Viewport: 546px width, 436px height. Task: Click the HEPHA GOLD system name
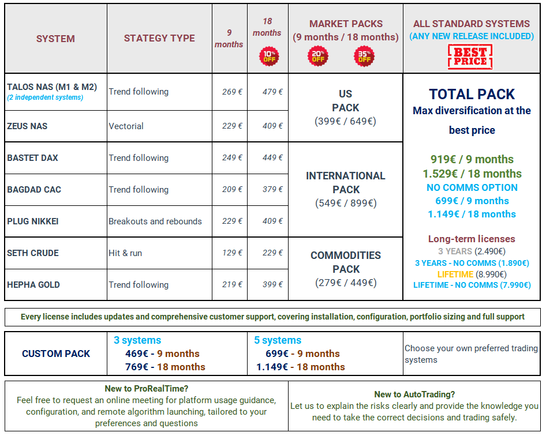[x=33, y=285]
